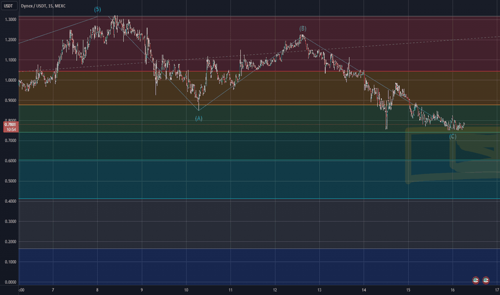The width and height of the screenshot is (500, 295).
Task: Click the 1.2000 price axis label
Action: (x=11, y=40)
